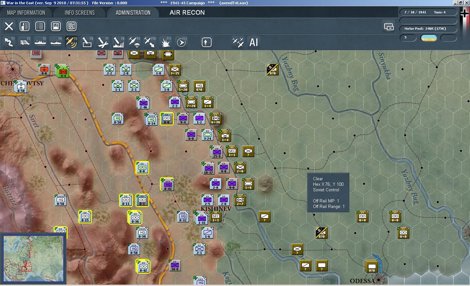The width and height of the screenshot is (470, 286).
Task: Select the stacked purple unit 1-41 near Kishinev
Action: pyautogui.click(x=202, y=218)
